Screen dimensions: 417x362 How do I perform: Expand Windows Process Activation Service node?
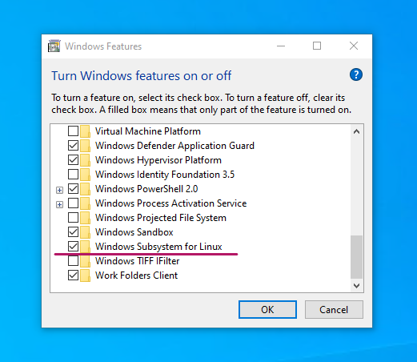59,204
